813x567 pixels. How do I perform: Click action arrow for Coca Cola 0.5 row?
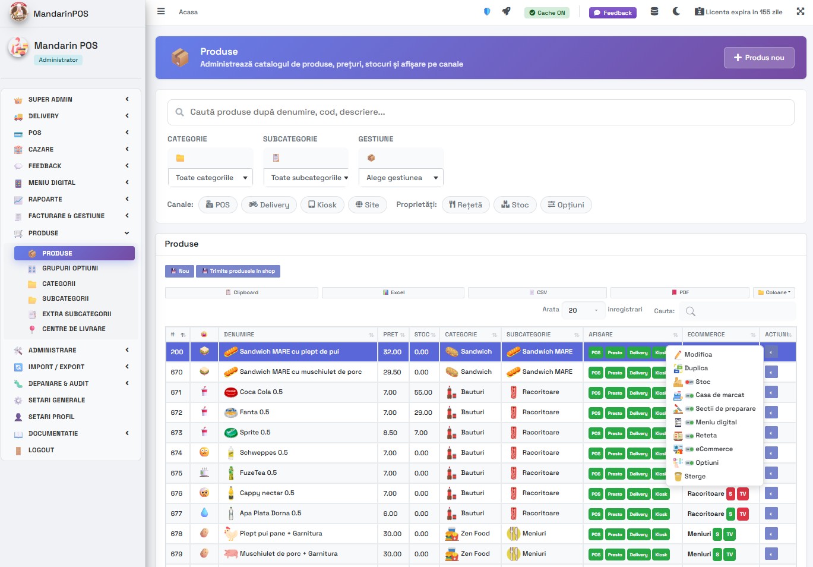tap(771, 392)
